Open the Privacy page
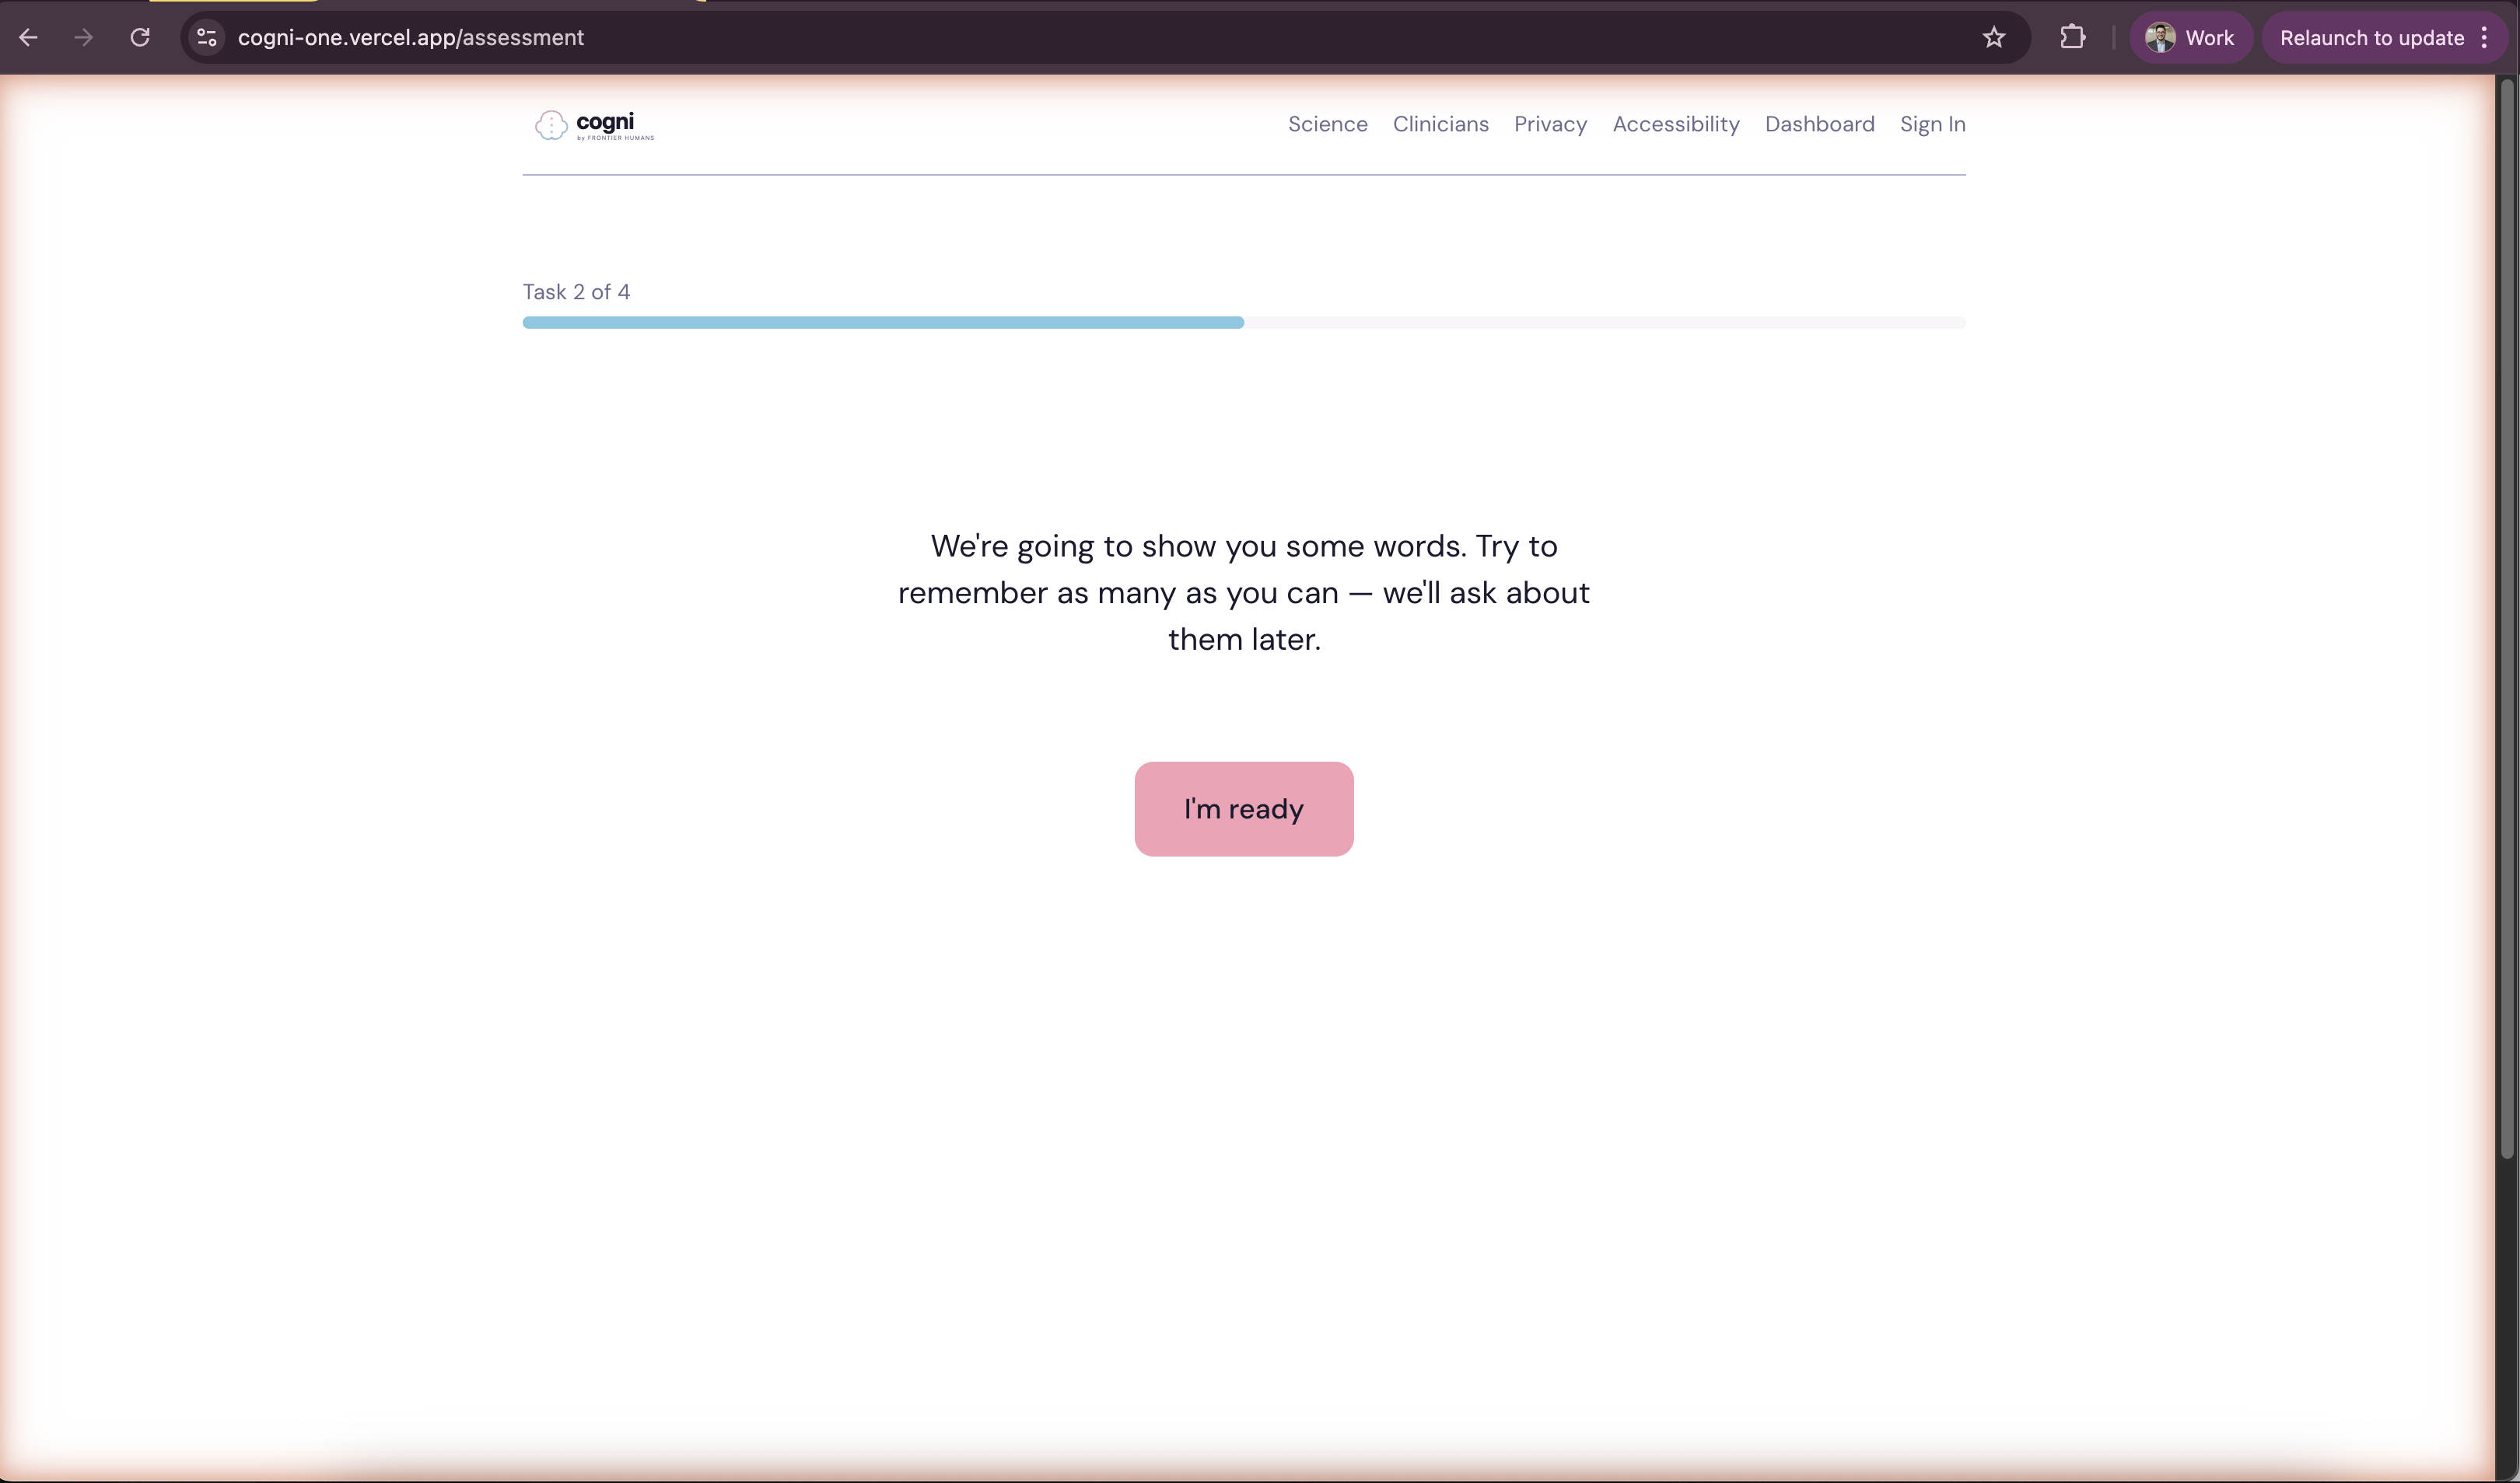 1550,124
